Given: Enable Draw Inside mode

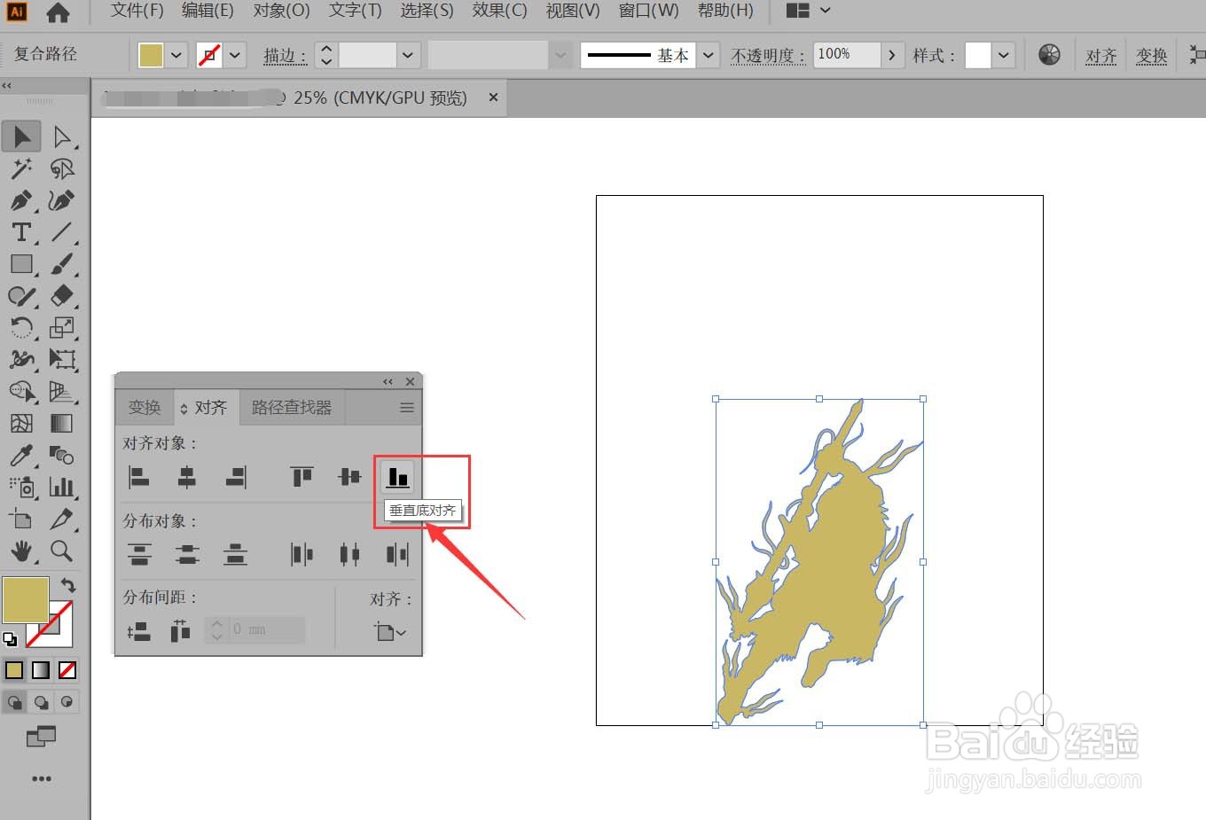Looking at the screenshot, I should 67,702.
